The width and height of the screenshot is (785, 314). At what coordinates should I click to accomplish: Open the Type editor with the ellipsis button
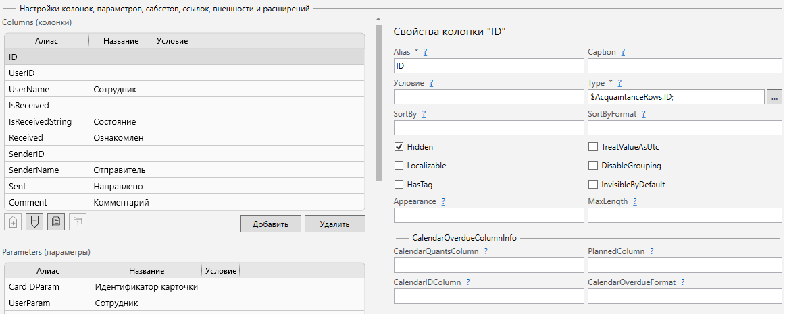(774, 97)
